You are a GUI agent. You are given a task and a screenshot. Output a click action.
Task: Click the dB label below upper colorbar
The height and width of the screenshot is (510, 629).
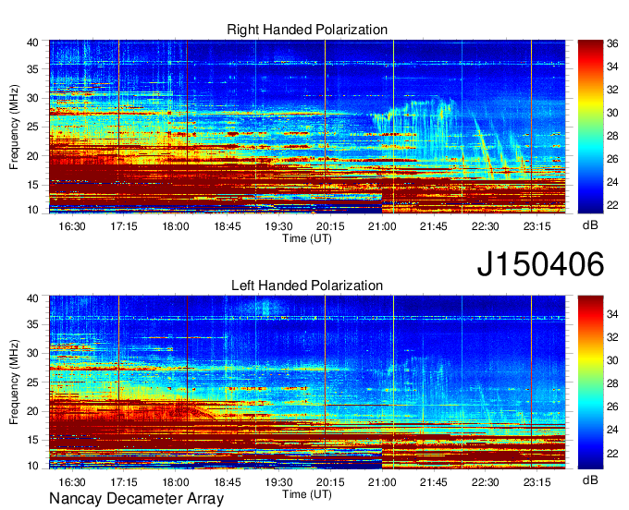(x=590, y=225)
